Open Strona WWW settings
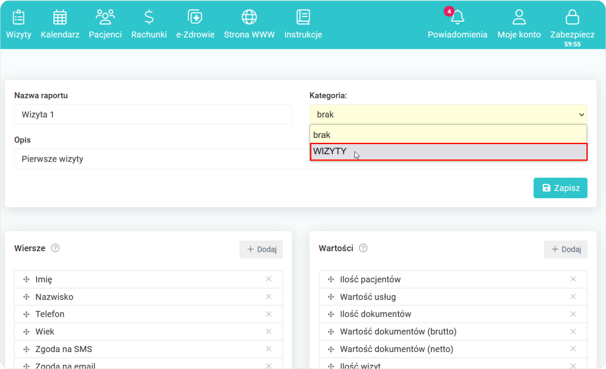Screen dimensions: 606x369 [x=249, y=25]
